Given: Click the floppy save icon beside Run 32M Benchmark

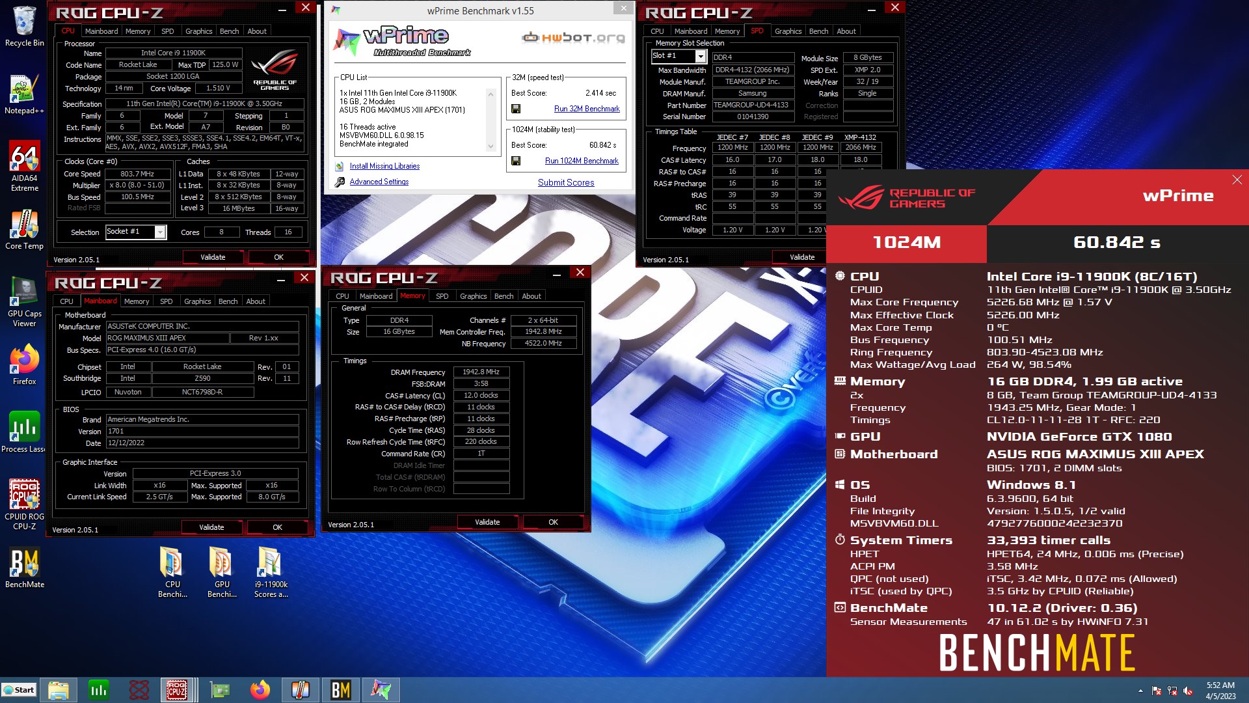Looking at the screenshot, I should click(x=516, y=109).
